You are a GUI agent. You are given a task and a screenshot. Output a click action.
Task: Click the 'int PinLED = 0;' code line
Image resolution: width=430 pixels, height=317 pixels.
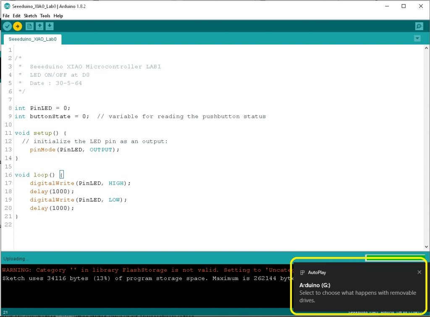coord(42,108)
